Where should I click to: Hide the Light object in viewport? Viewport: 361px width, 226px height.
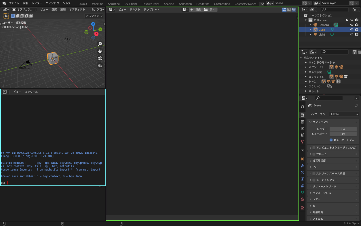click(x=352, y=35)
